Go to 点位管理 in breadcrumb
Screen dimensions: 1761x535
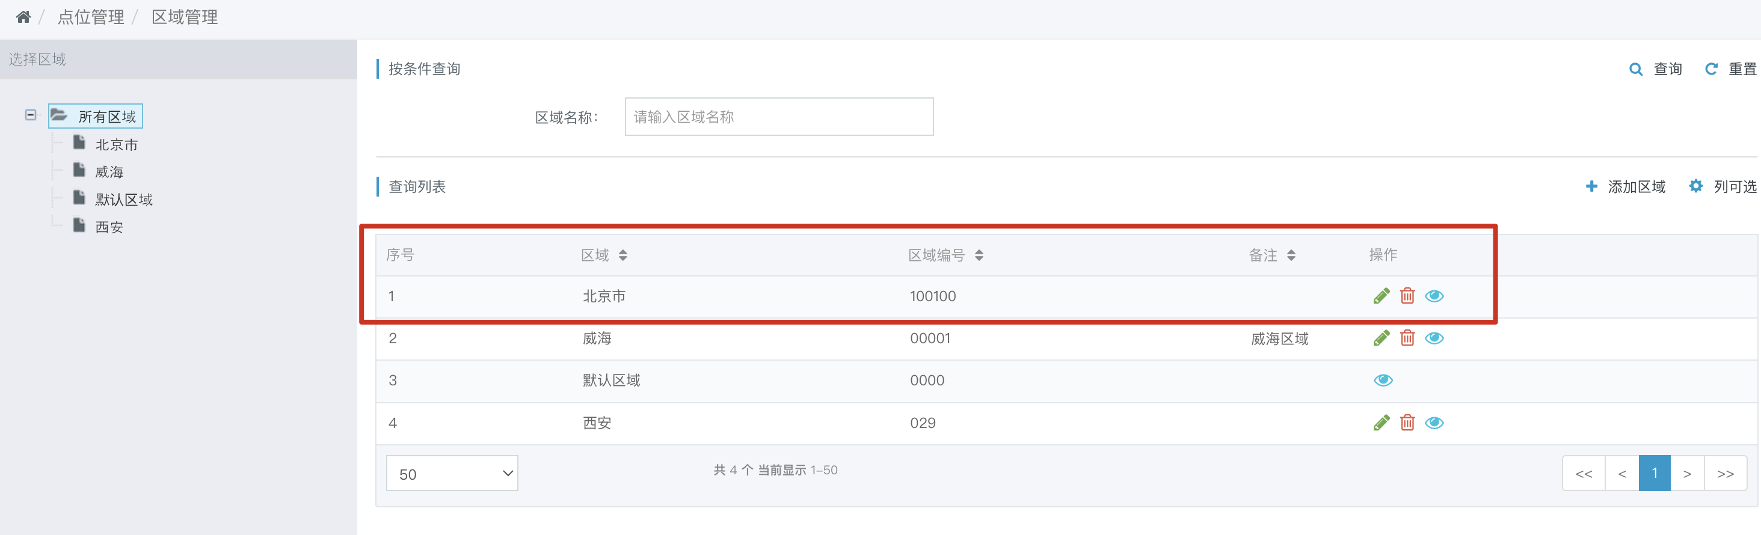(91, 17)
